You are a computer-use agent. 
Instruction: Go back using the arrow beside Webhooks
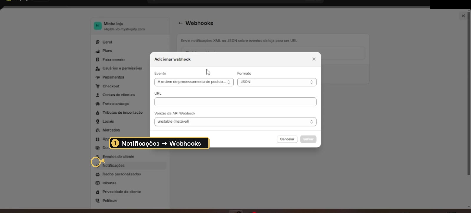(x=180, y=23)
